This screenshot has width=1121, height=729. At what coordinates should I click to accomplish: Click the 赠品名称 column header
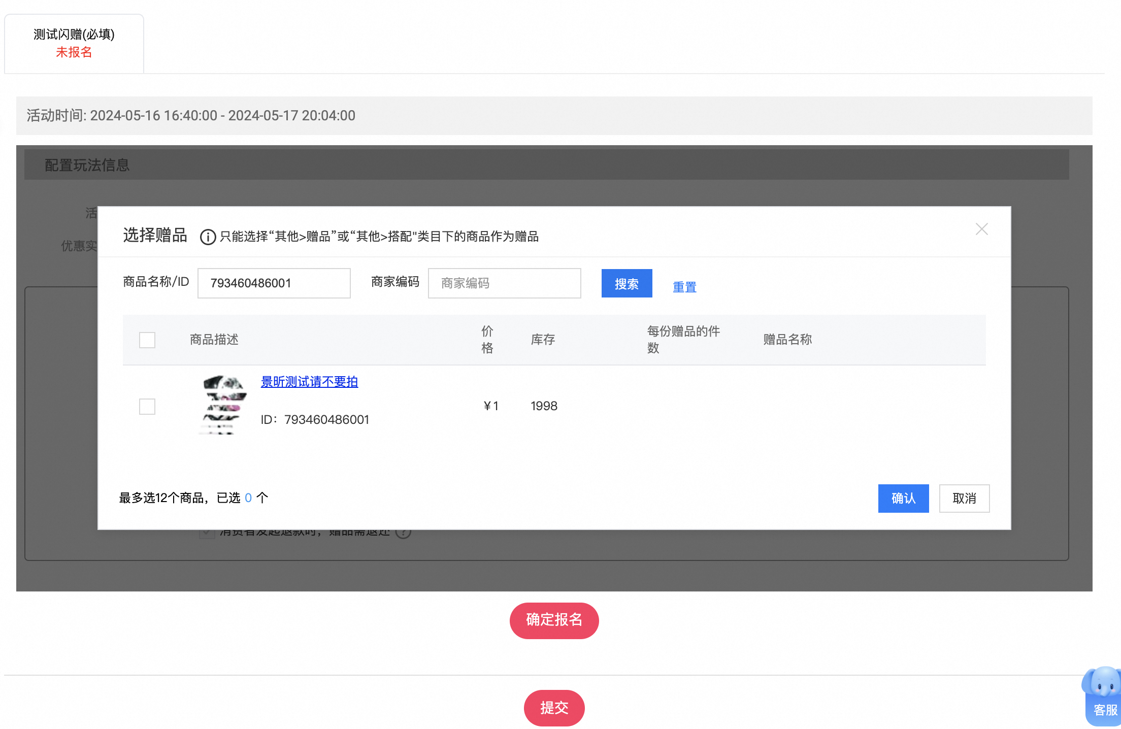click(x=787, y=340)
